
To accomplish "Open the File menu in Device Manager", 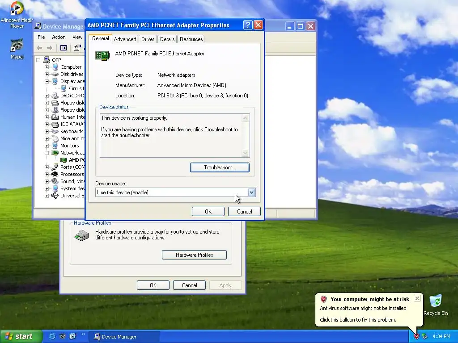I will [x=41, y=37].
